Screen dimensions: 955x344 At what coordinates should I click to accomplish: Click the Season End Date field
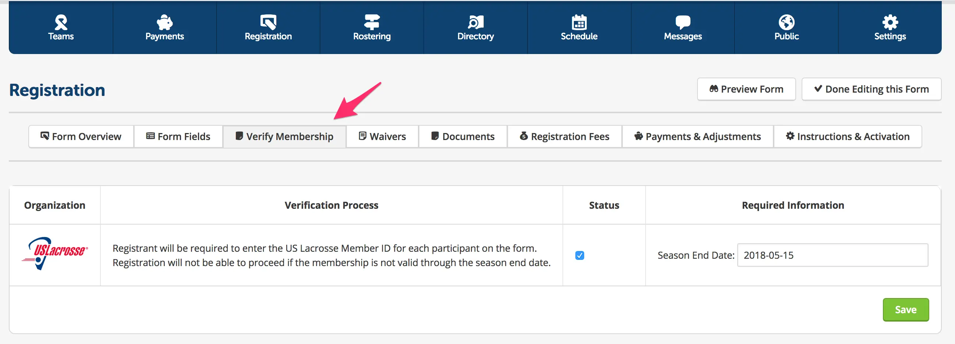tap(832, 255)
